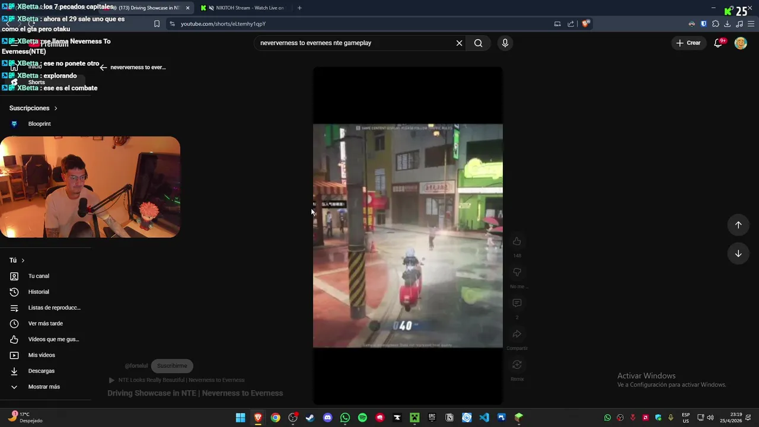Clear the YouTube search box text
The width and height of the screenshot is (759, 427).
459,43
